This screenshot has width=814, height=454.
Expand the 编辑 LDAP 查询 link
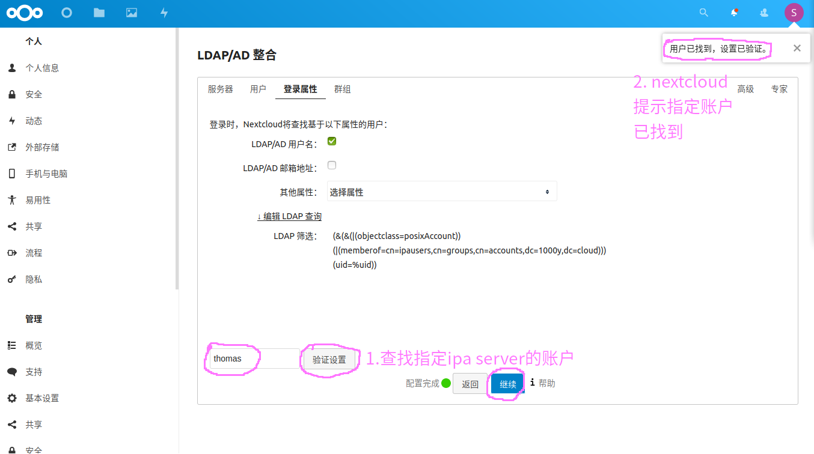pos(289,216)
